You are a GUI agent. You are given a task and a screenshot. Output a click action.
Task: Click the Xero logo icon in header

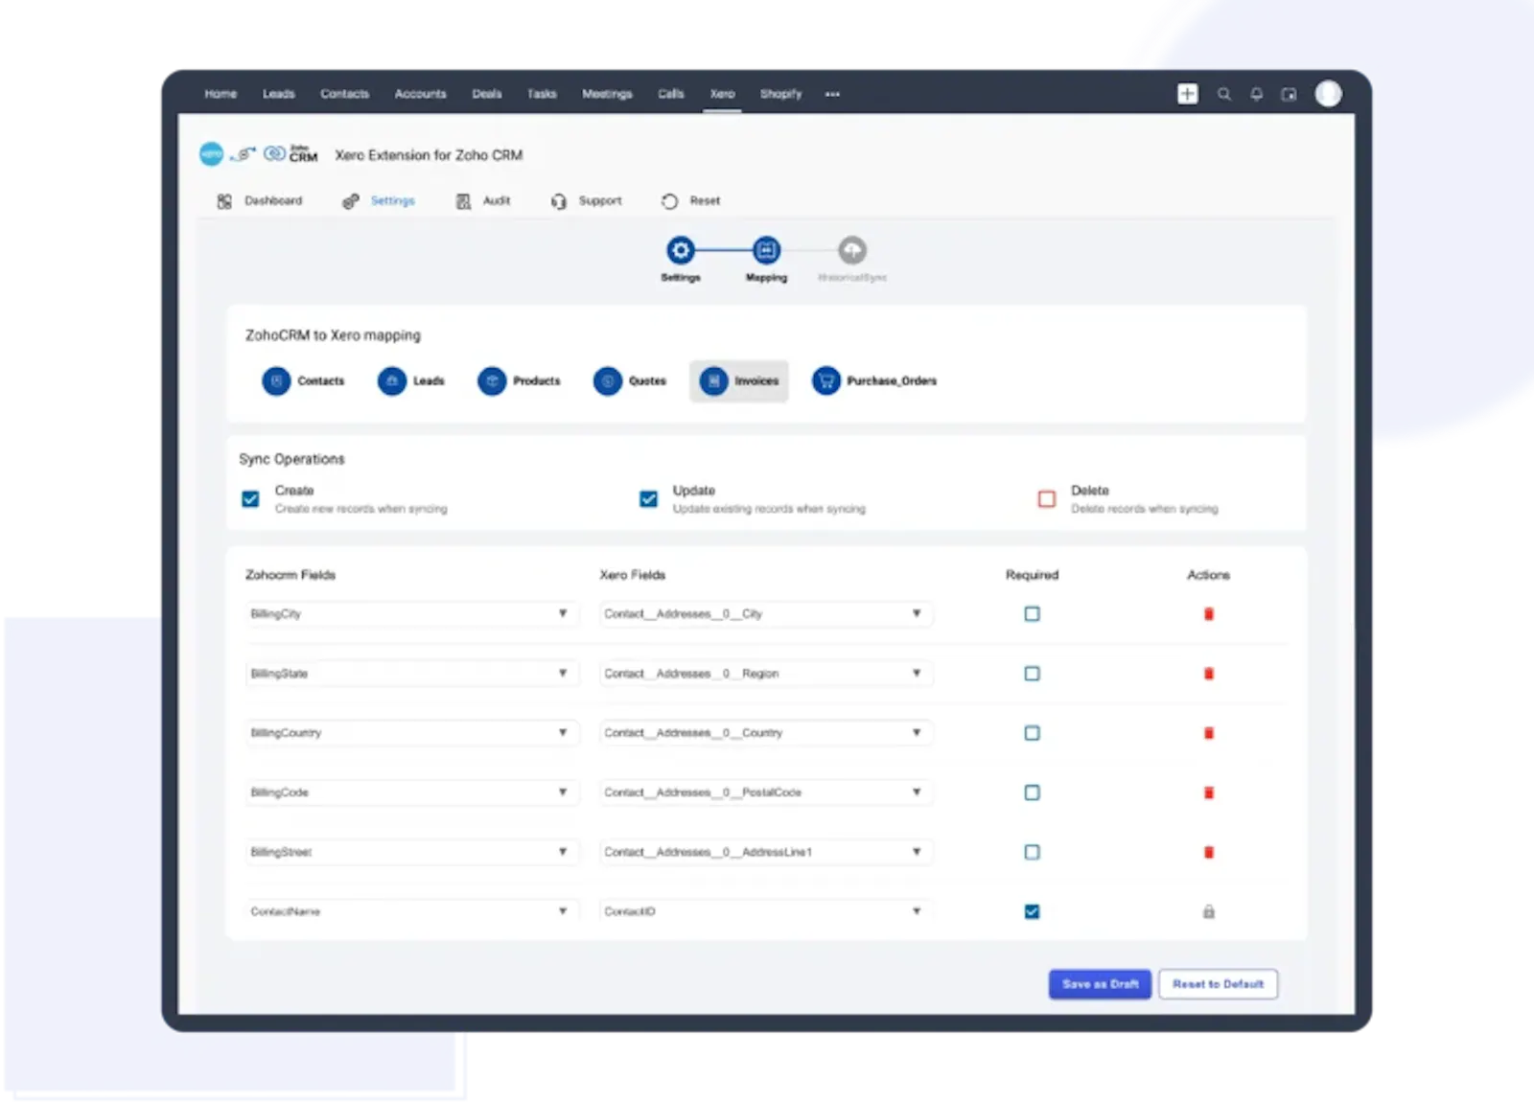click(x=211, y=153)
